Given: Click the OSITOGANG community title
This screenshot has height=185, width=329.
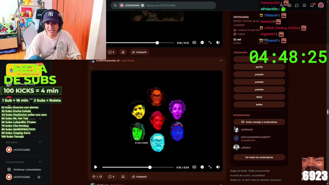Looking at the screenshot, I should pyautogui.click(x=241, y=17).
